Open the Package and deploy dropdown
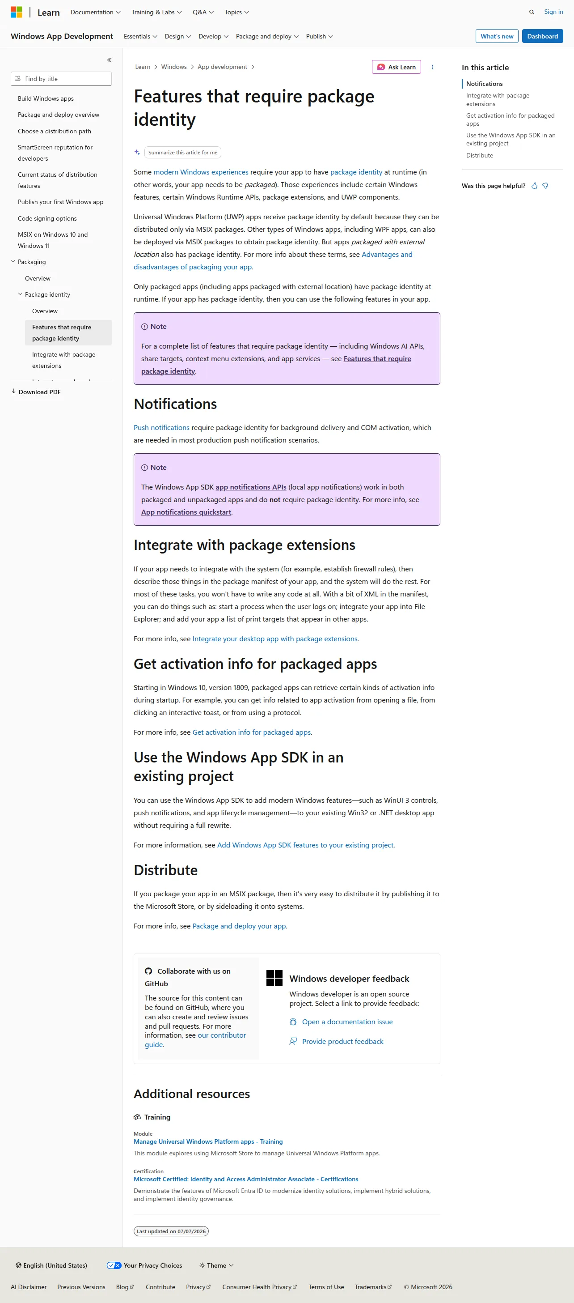Screen dimensions: 574x1303 (x=267, y=36)
